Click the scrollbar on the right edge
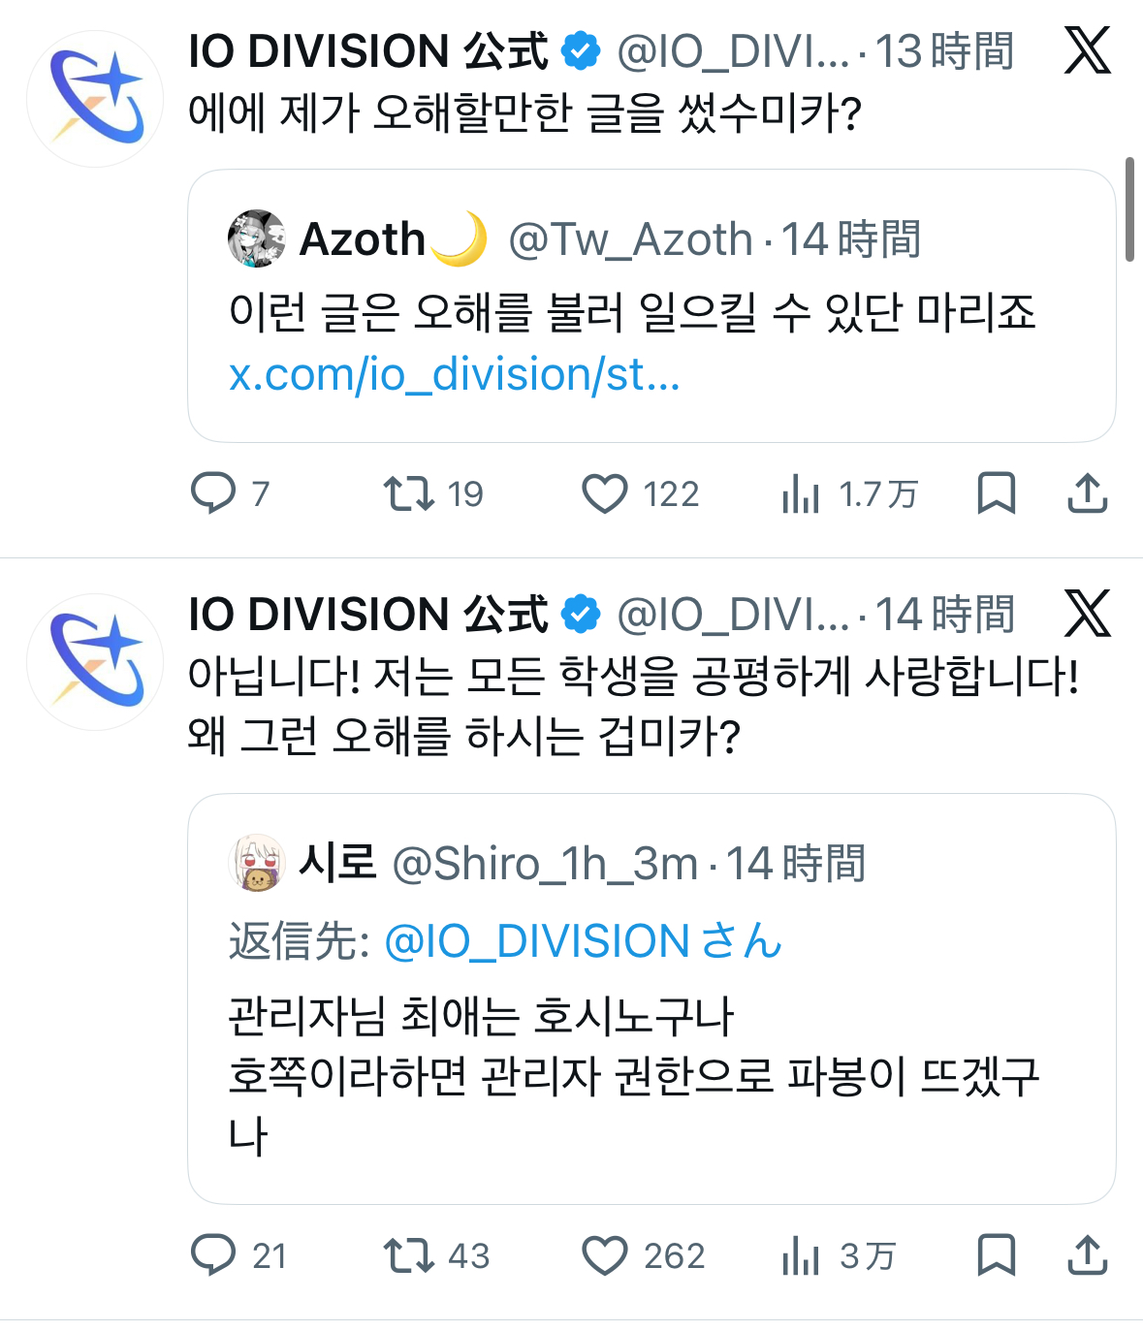This screenshot has height=1331, width=1143. point(1129,209)
